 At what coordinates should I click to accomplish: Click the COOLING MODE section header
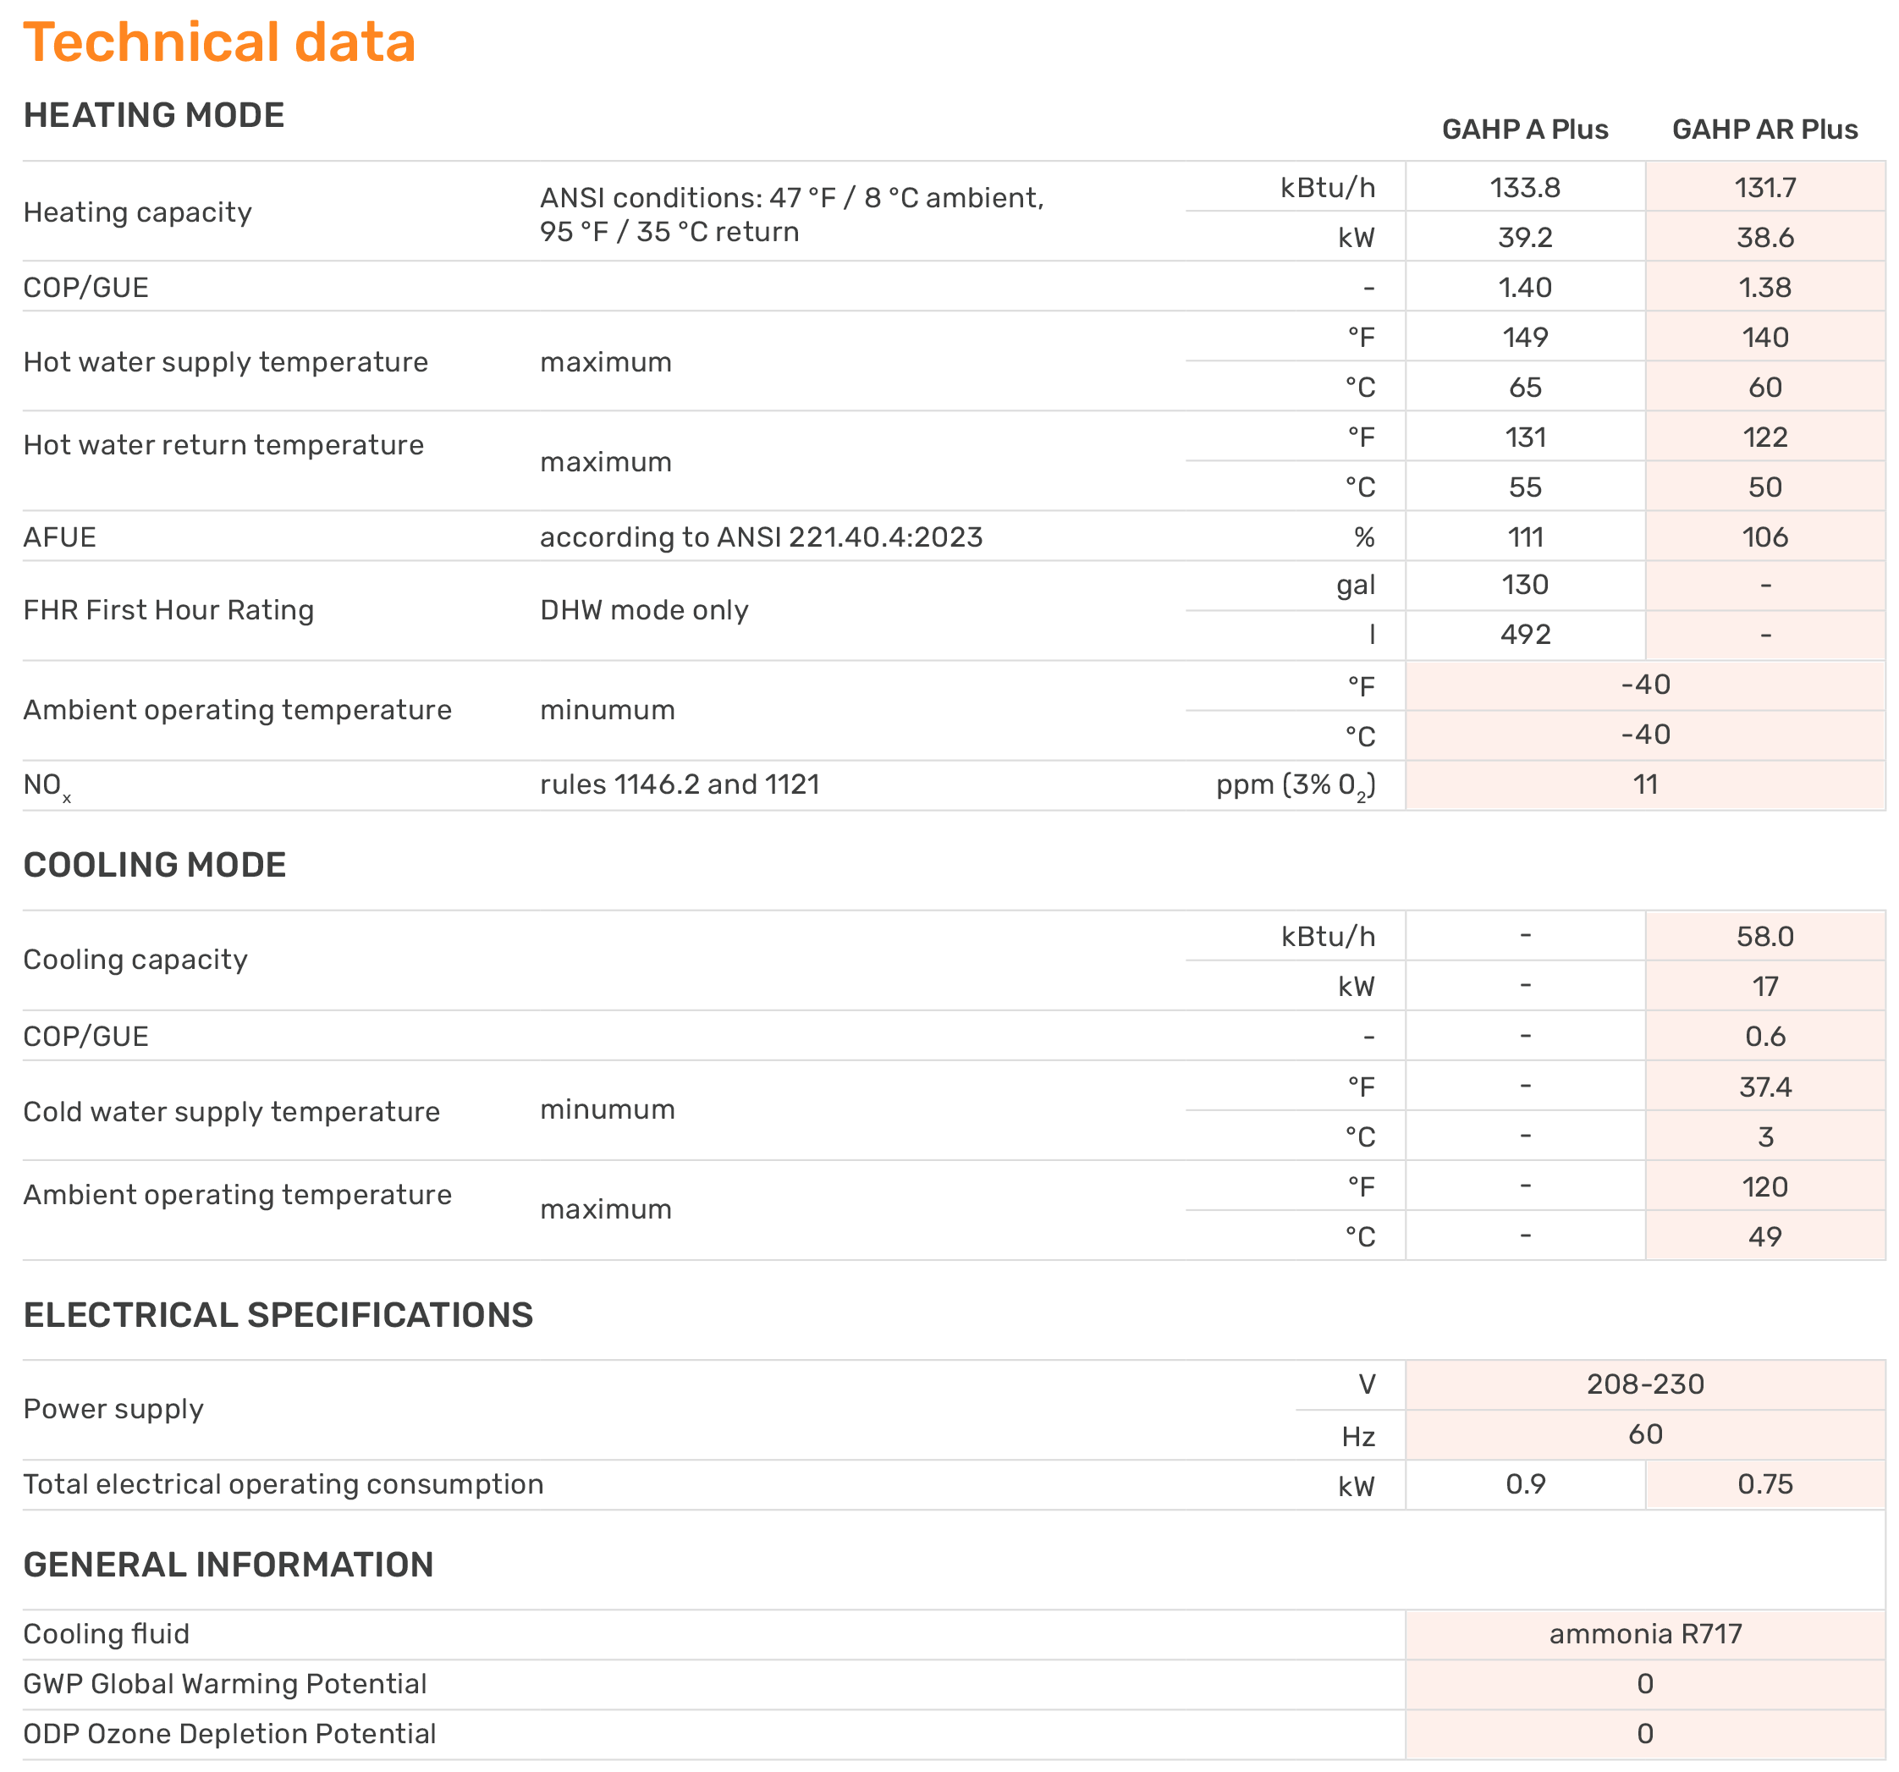(156, 863)
